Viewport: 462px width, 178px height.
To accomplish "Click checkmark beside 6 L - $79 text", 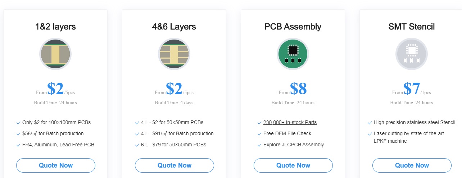I will (x=137, y=145).
